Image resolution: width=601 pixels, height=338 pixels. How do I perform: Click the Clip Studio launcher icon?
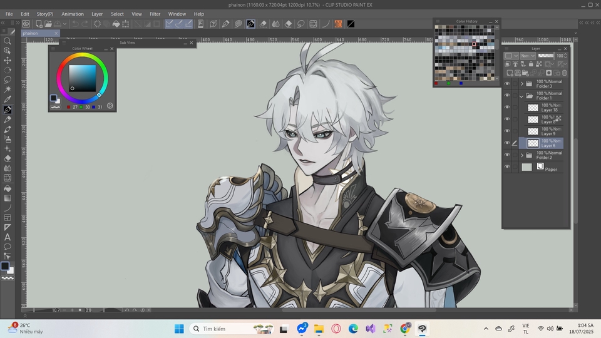(x=26, y=24)
